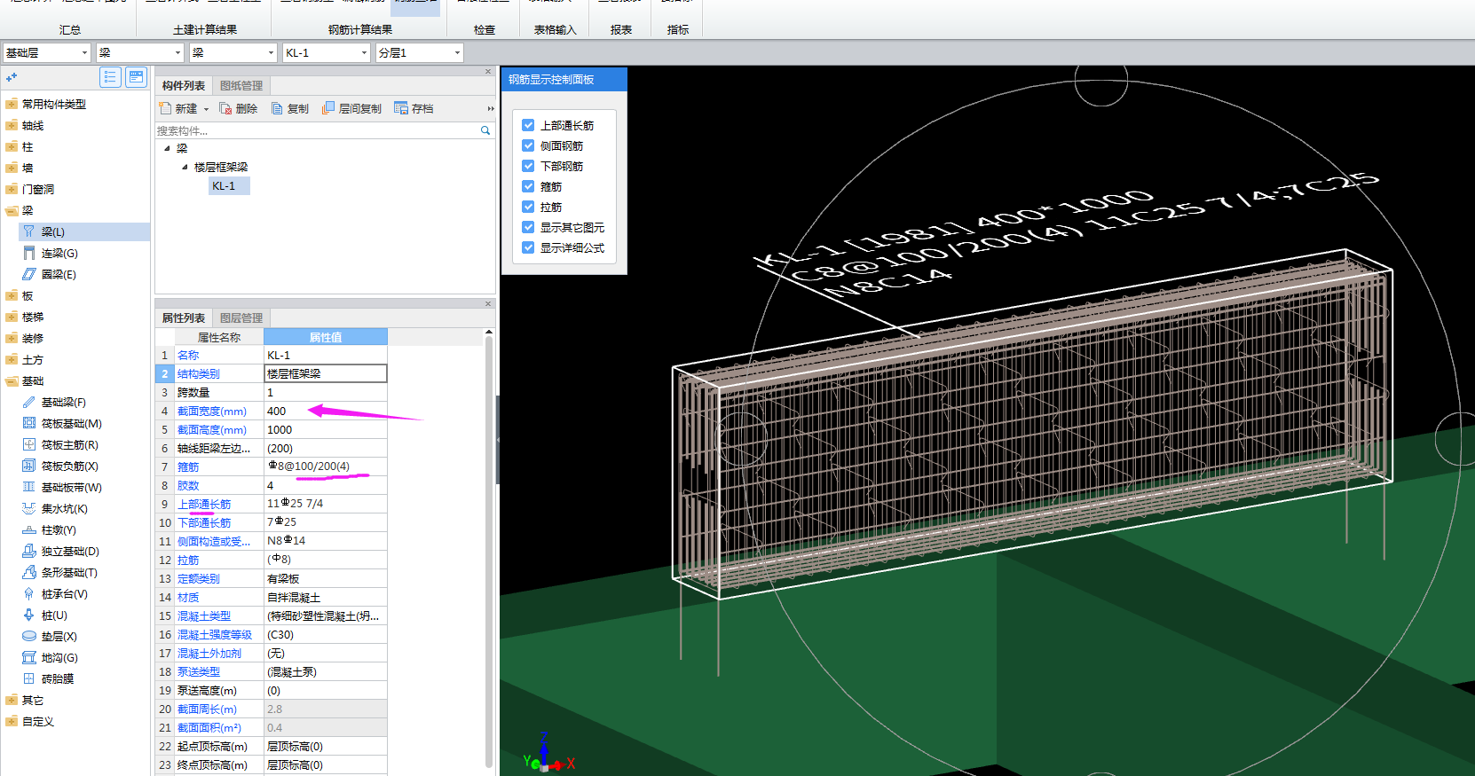Expand the 新建 dropdown arrow

206,109
